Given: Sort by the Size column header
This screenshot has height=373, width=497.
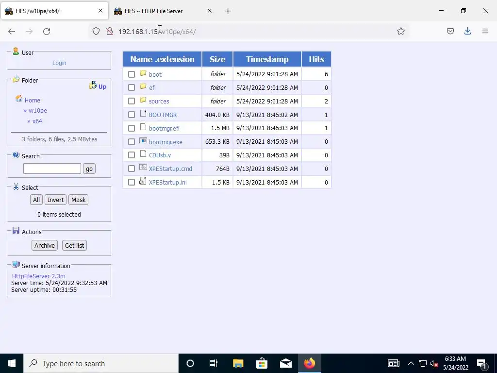Looking at the screenshot, I should (x=217, y=59).
